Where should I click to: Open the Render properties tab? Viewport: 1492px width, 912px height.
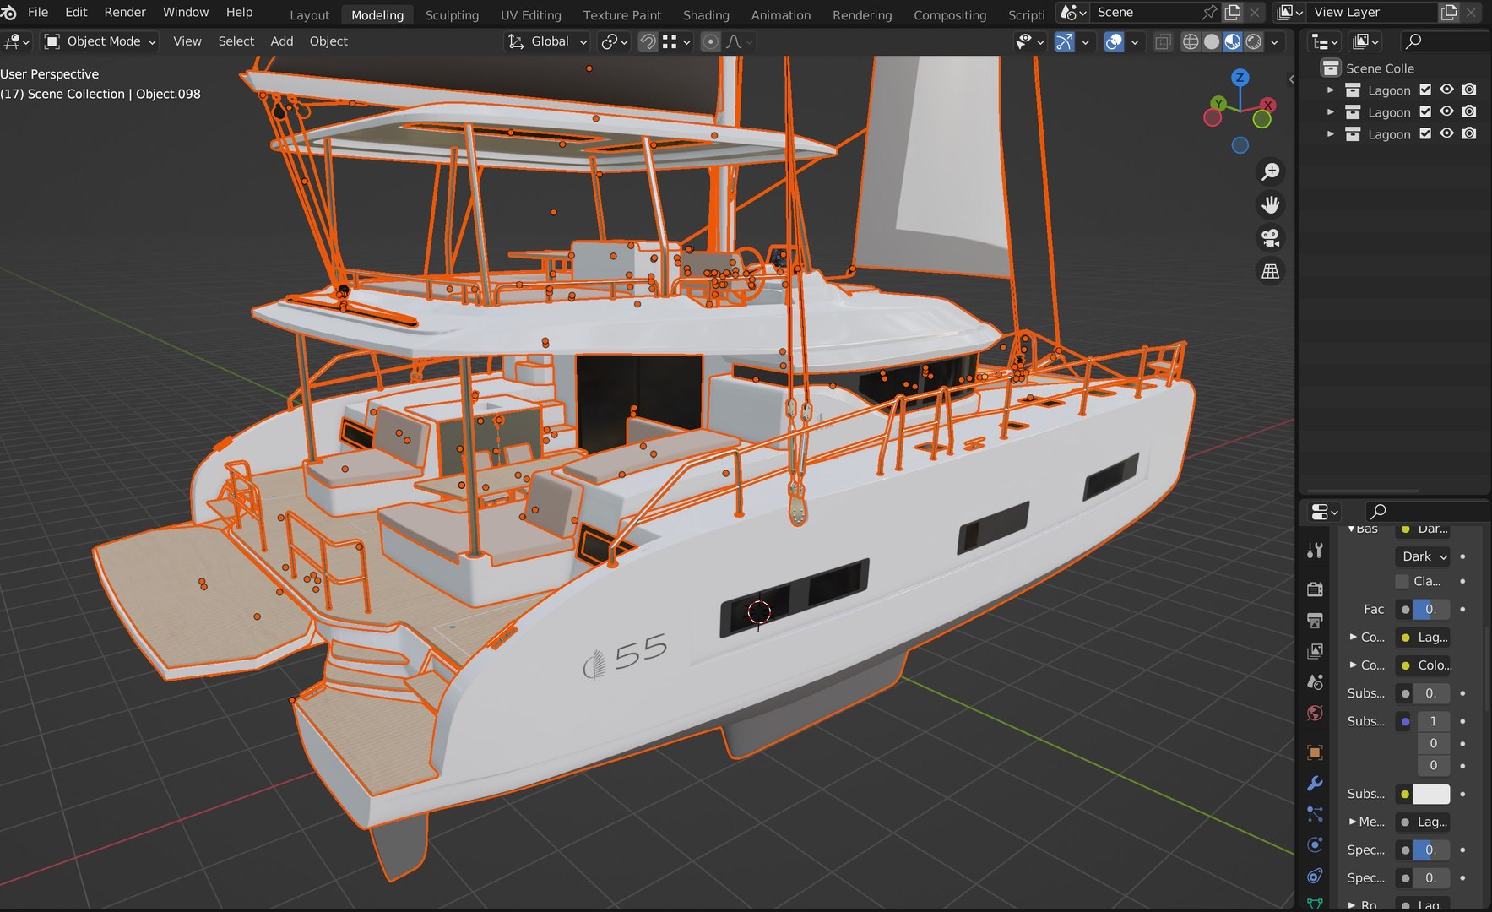[x=1315, y=589]
